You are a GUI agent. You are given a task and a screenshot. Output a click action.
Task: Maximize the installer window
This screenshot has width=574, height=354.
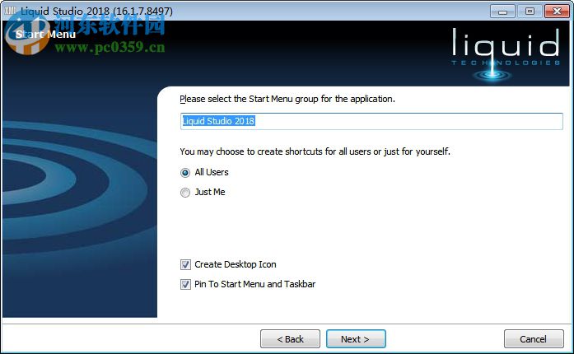tap(530, 12)
